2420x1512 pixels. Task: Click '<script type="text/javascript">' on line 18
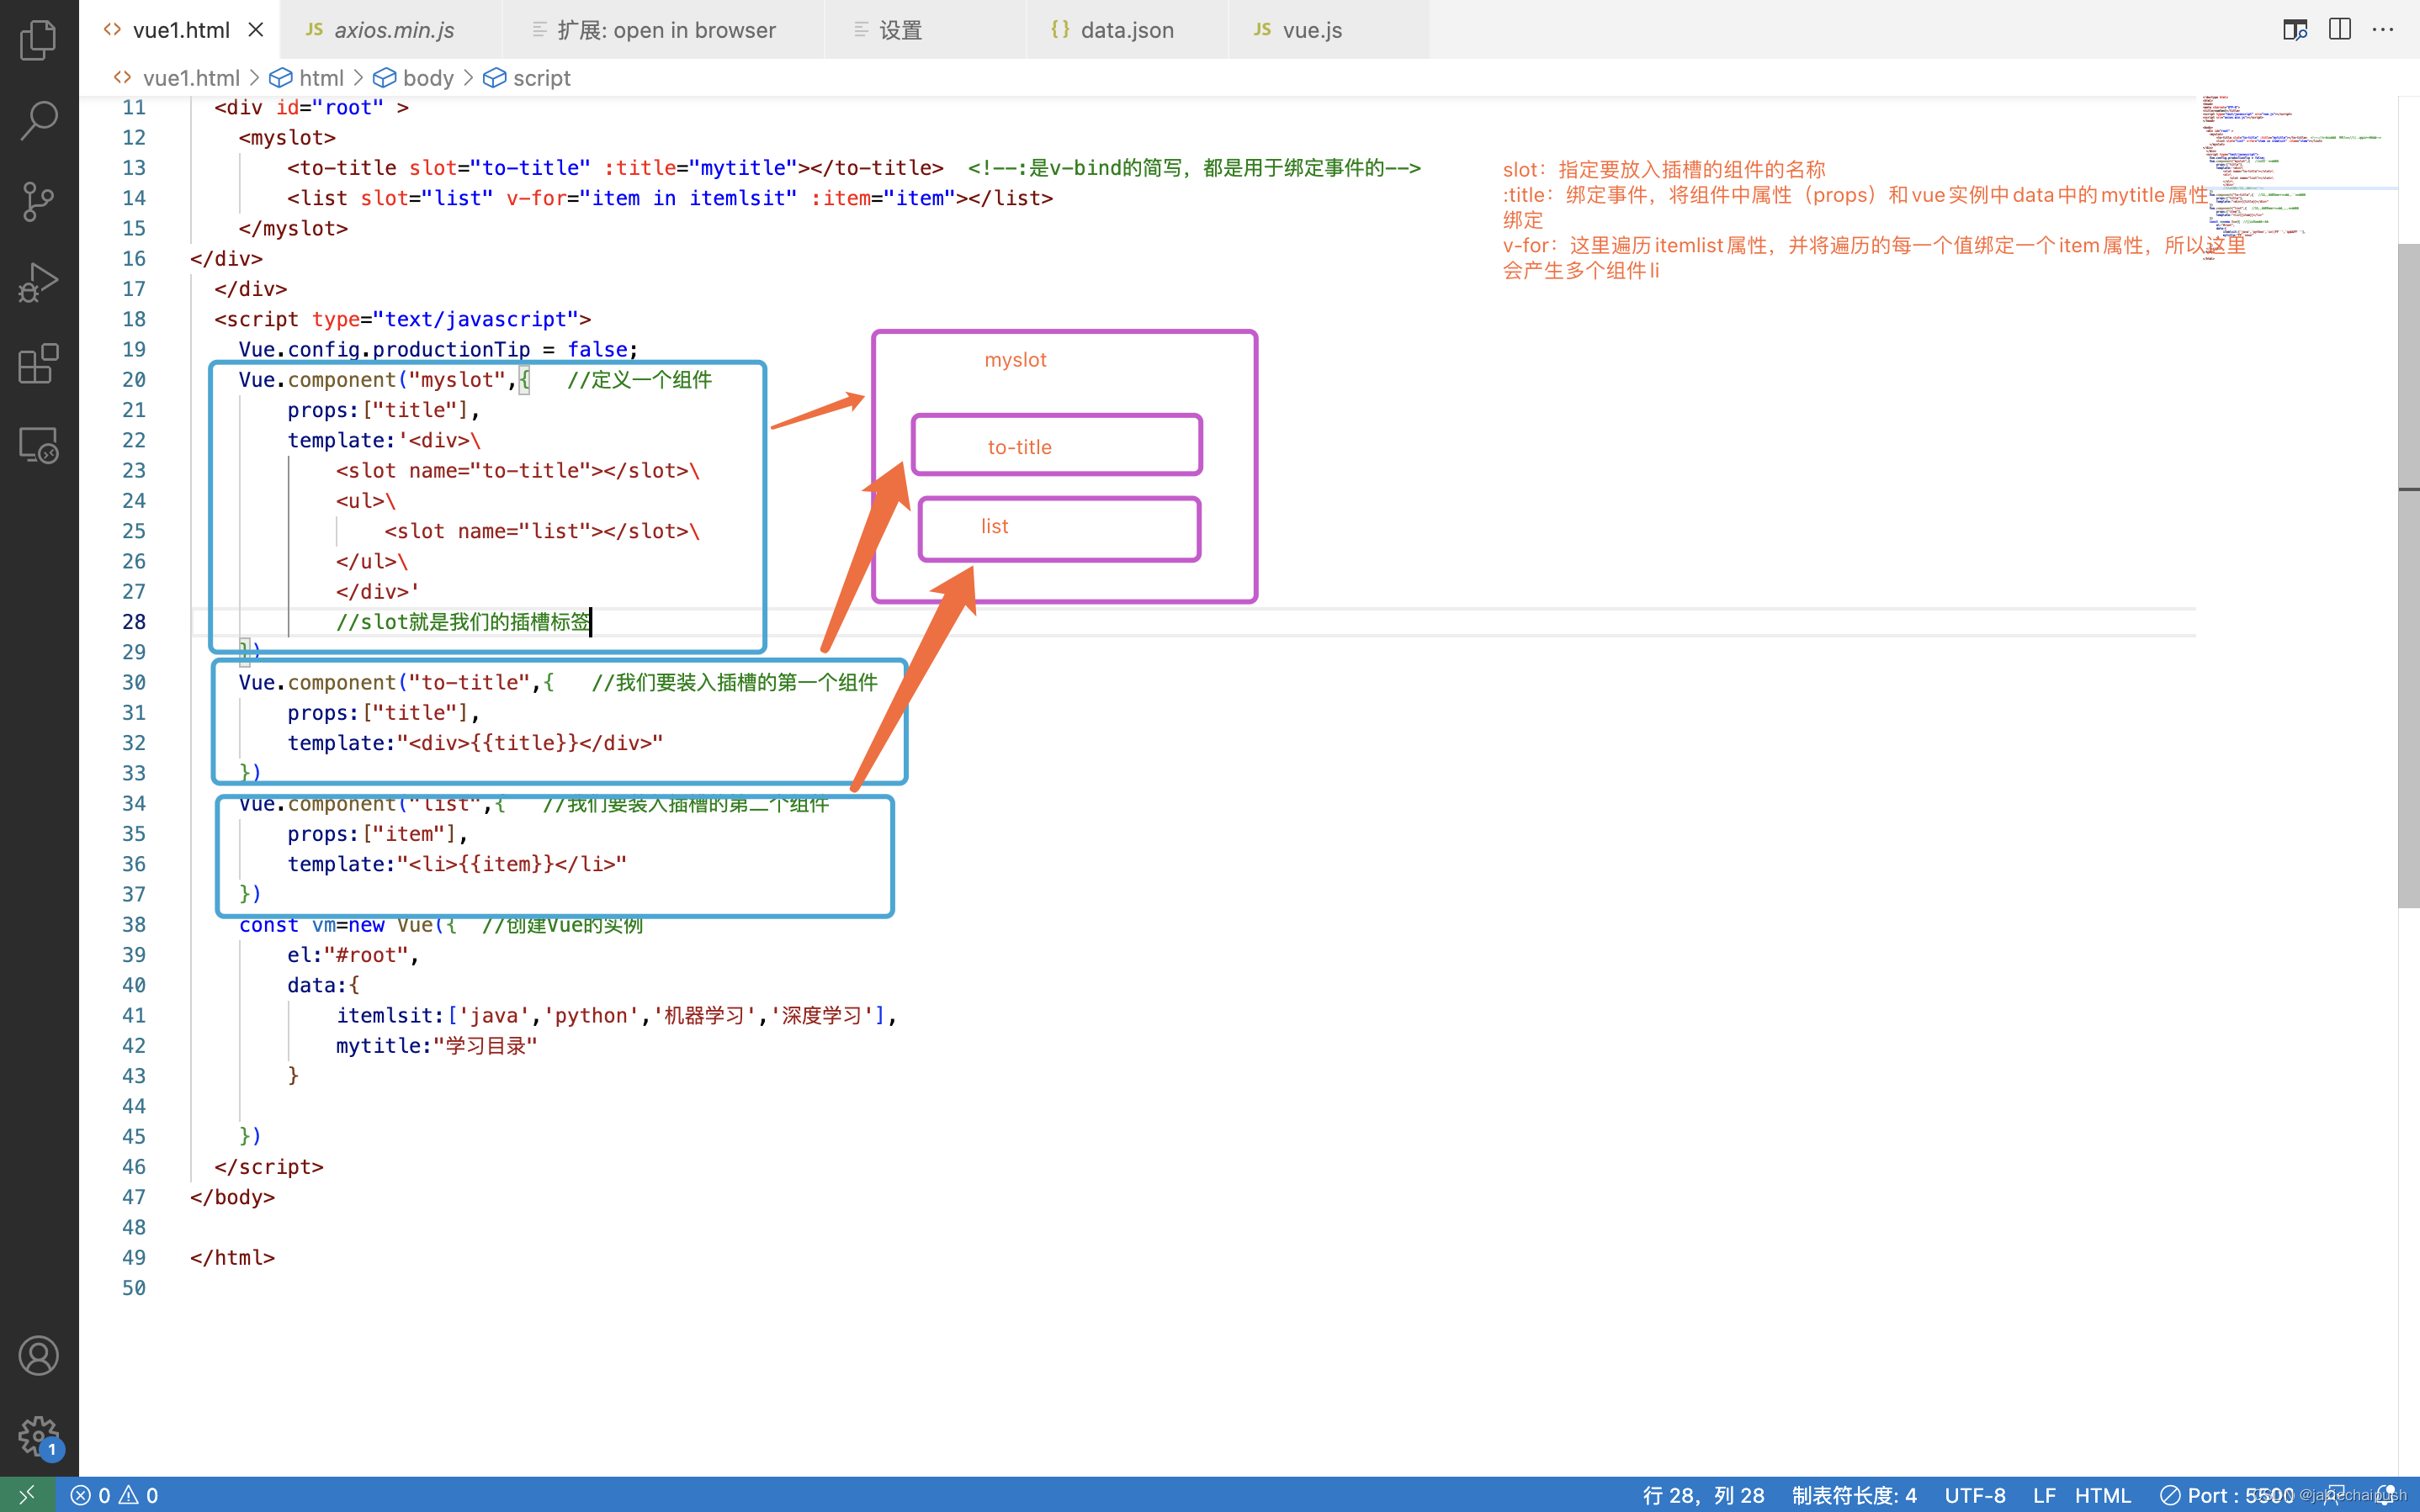point(402,319)
